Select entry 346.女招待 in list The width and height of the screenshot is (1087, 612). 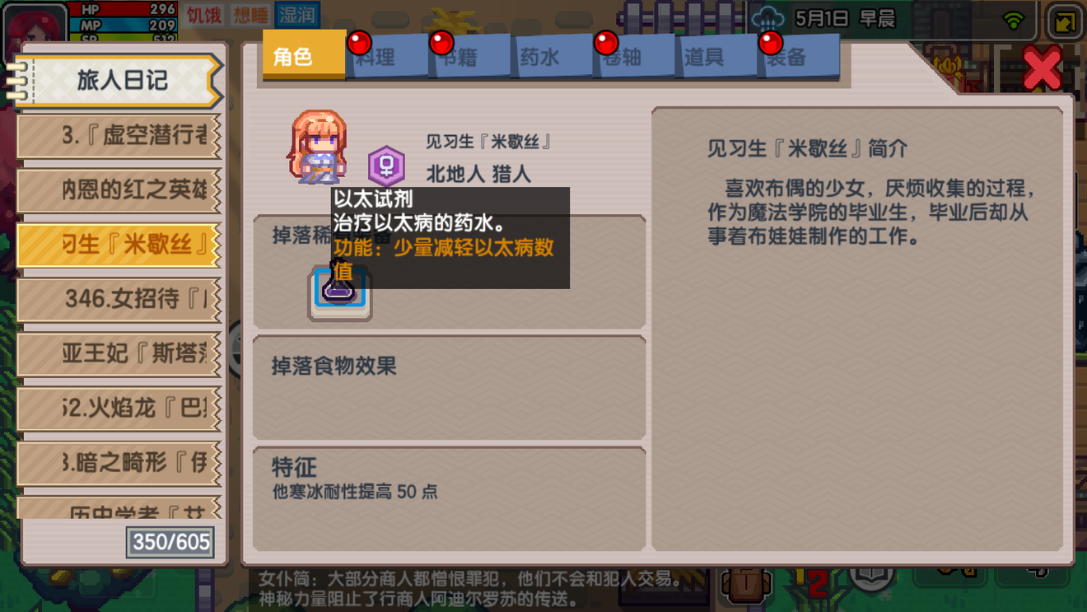point(119,299)
